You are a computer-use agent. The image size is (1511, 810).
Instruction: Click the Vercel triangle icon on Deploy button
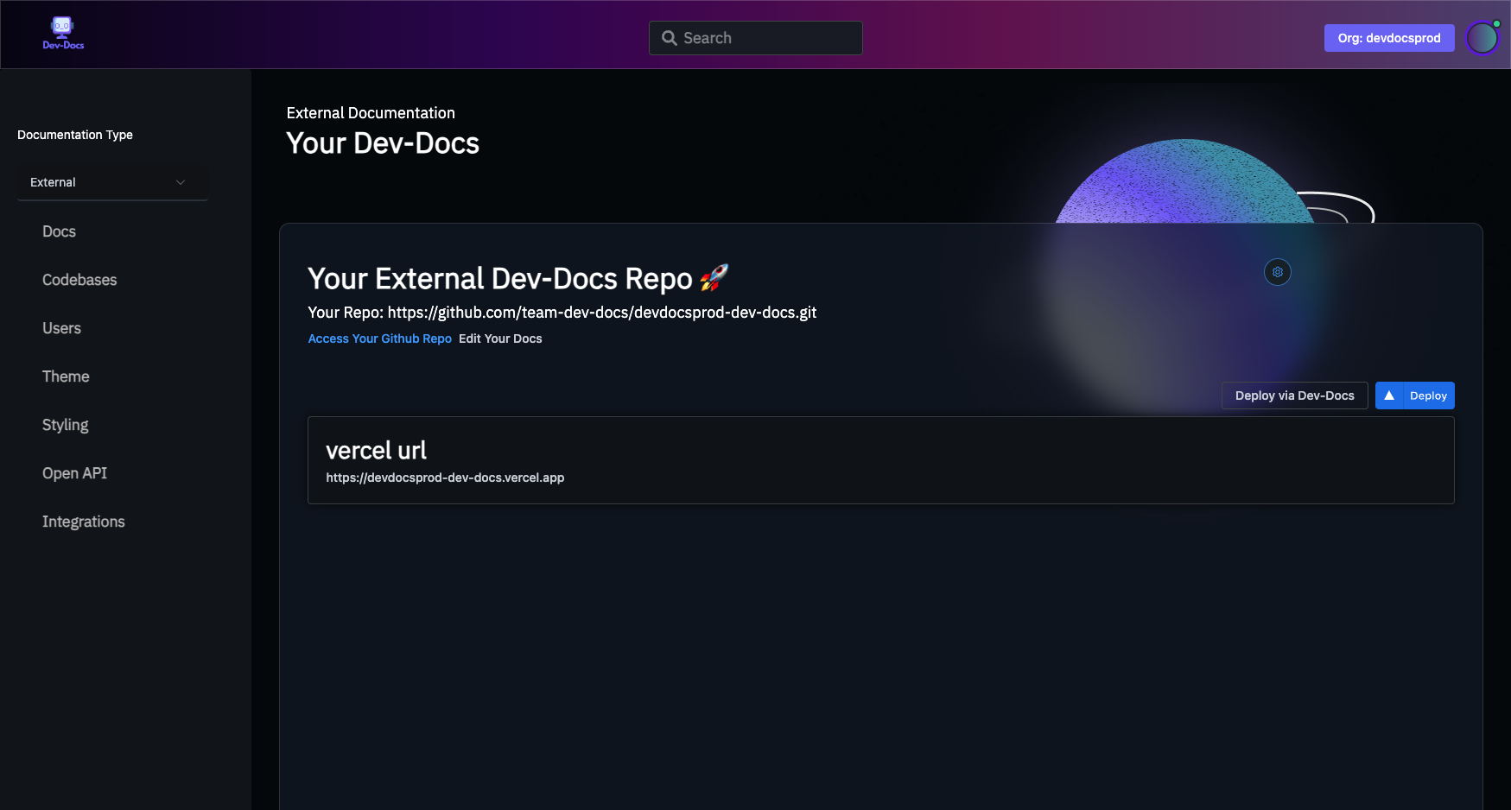[x=1389, y=395]
